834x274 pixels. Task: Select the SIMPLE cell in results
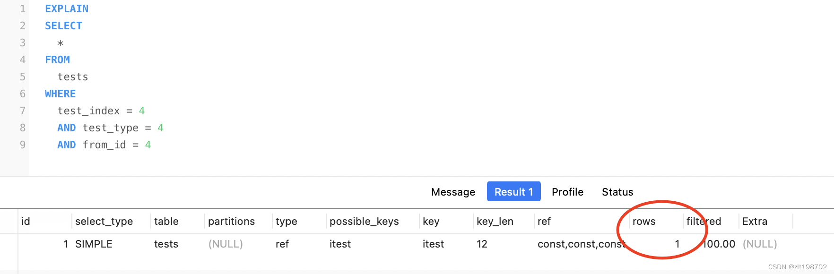[94, 244]
